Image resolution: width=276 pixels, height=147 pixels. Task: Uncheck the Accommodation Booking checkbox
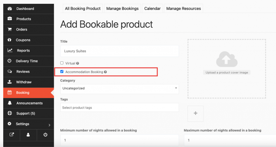[62, 72]
